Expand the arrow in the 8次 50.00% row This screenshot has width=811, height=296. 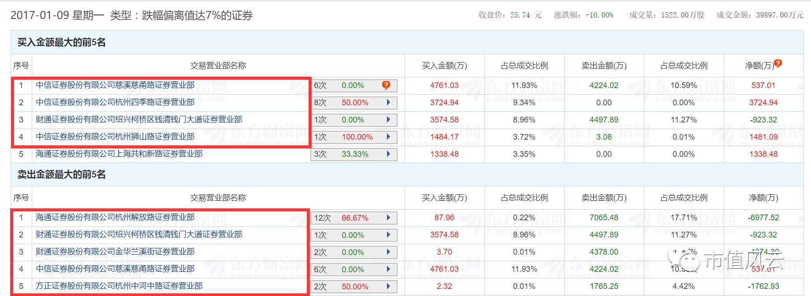coord(388,103)
